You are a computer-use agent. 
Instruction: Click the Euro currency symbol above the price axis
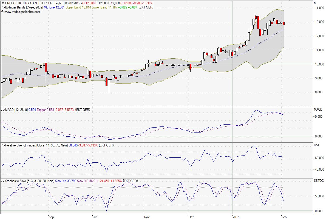pyautogui.click(x=315, y=3)
